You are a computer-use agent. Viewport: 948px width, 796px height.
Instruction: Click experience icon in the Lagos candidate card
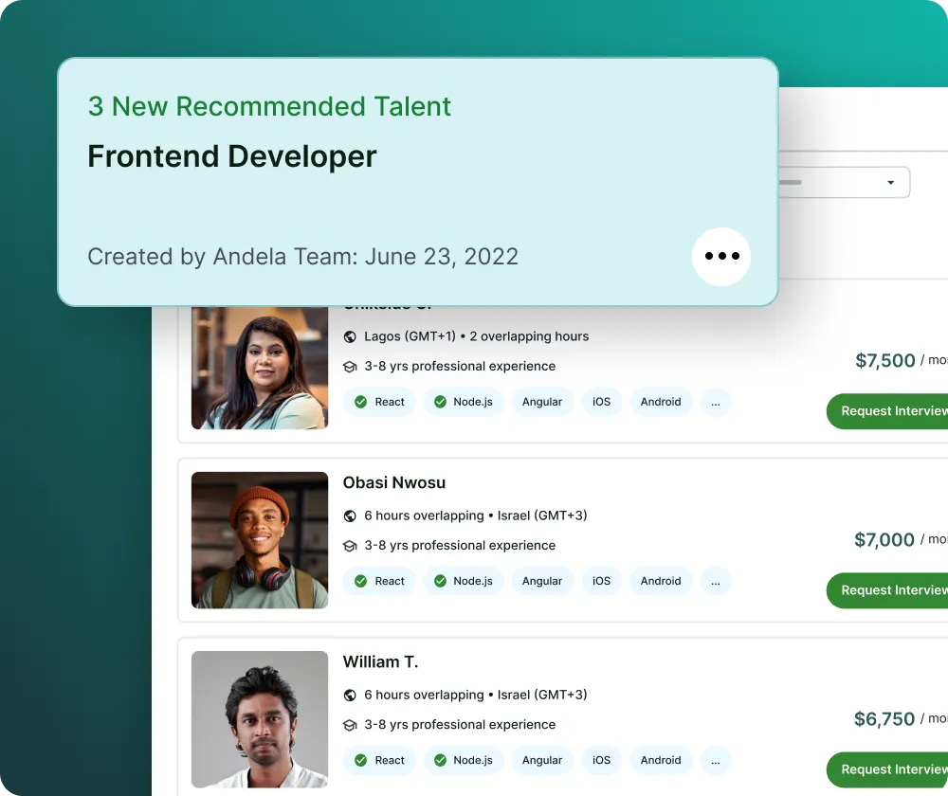coord(350,367)
